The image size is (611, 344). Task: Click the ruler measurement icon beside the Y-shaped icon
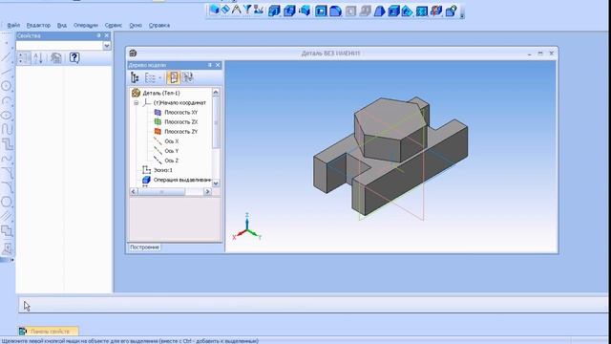pos(258,11)
